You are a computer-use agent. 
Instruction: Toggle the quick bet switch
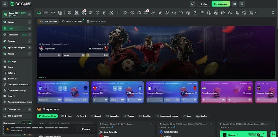pyautogui.click(x=260, y=135)
